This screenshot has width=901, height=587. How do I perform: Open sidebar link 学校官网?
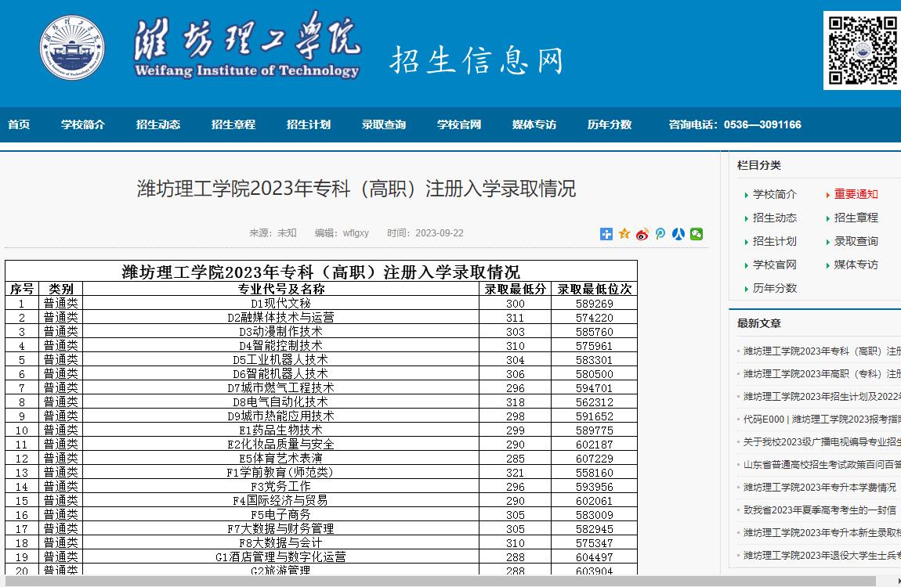pos(775,265)
